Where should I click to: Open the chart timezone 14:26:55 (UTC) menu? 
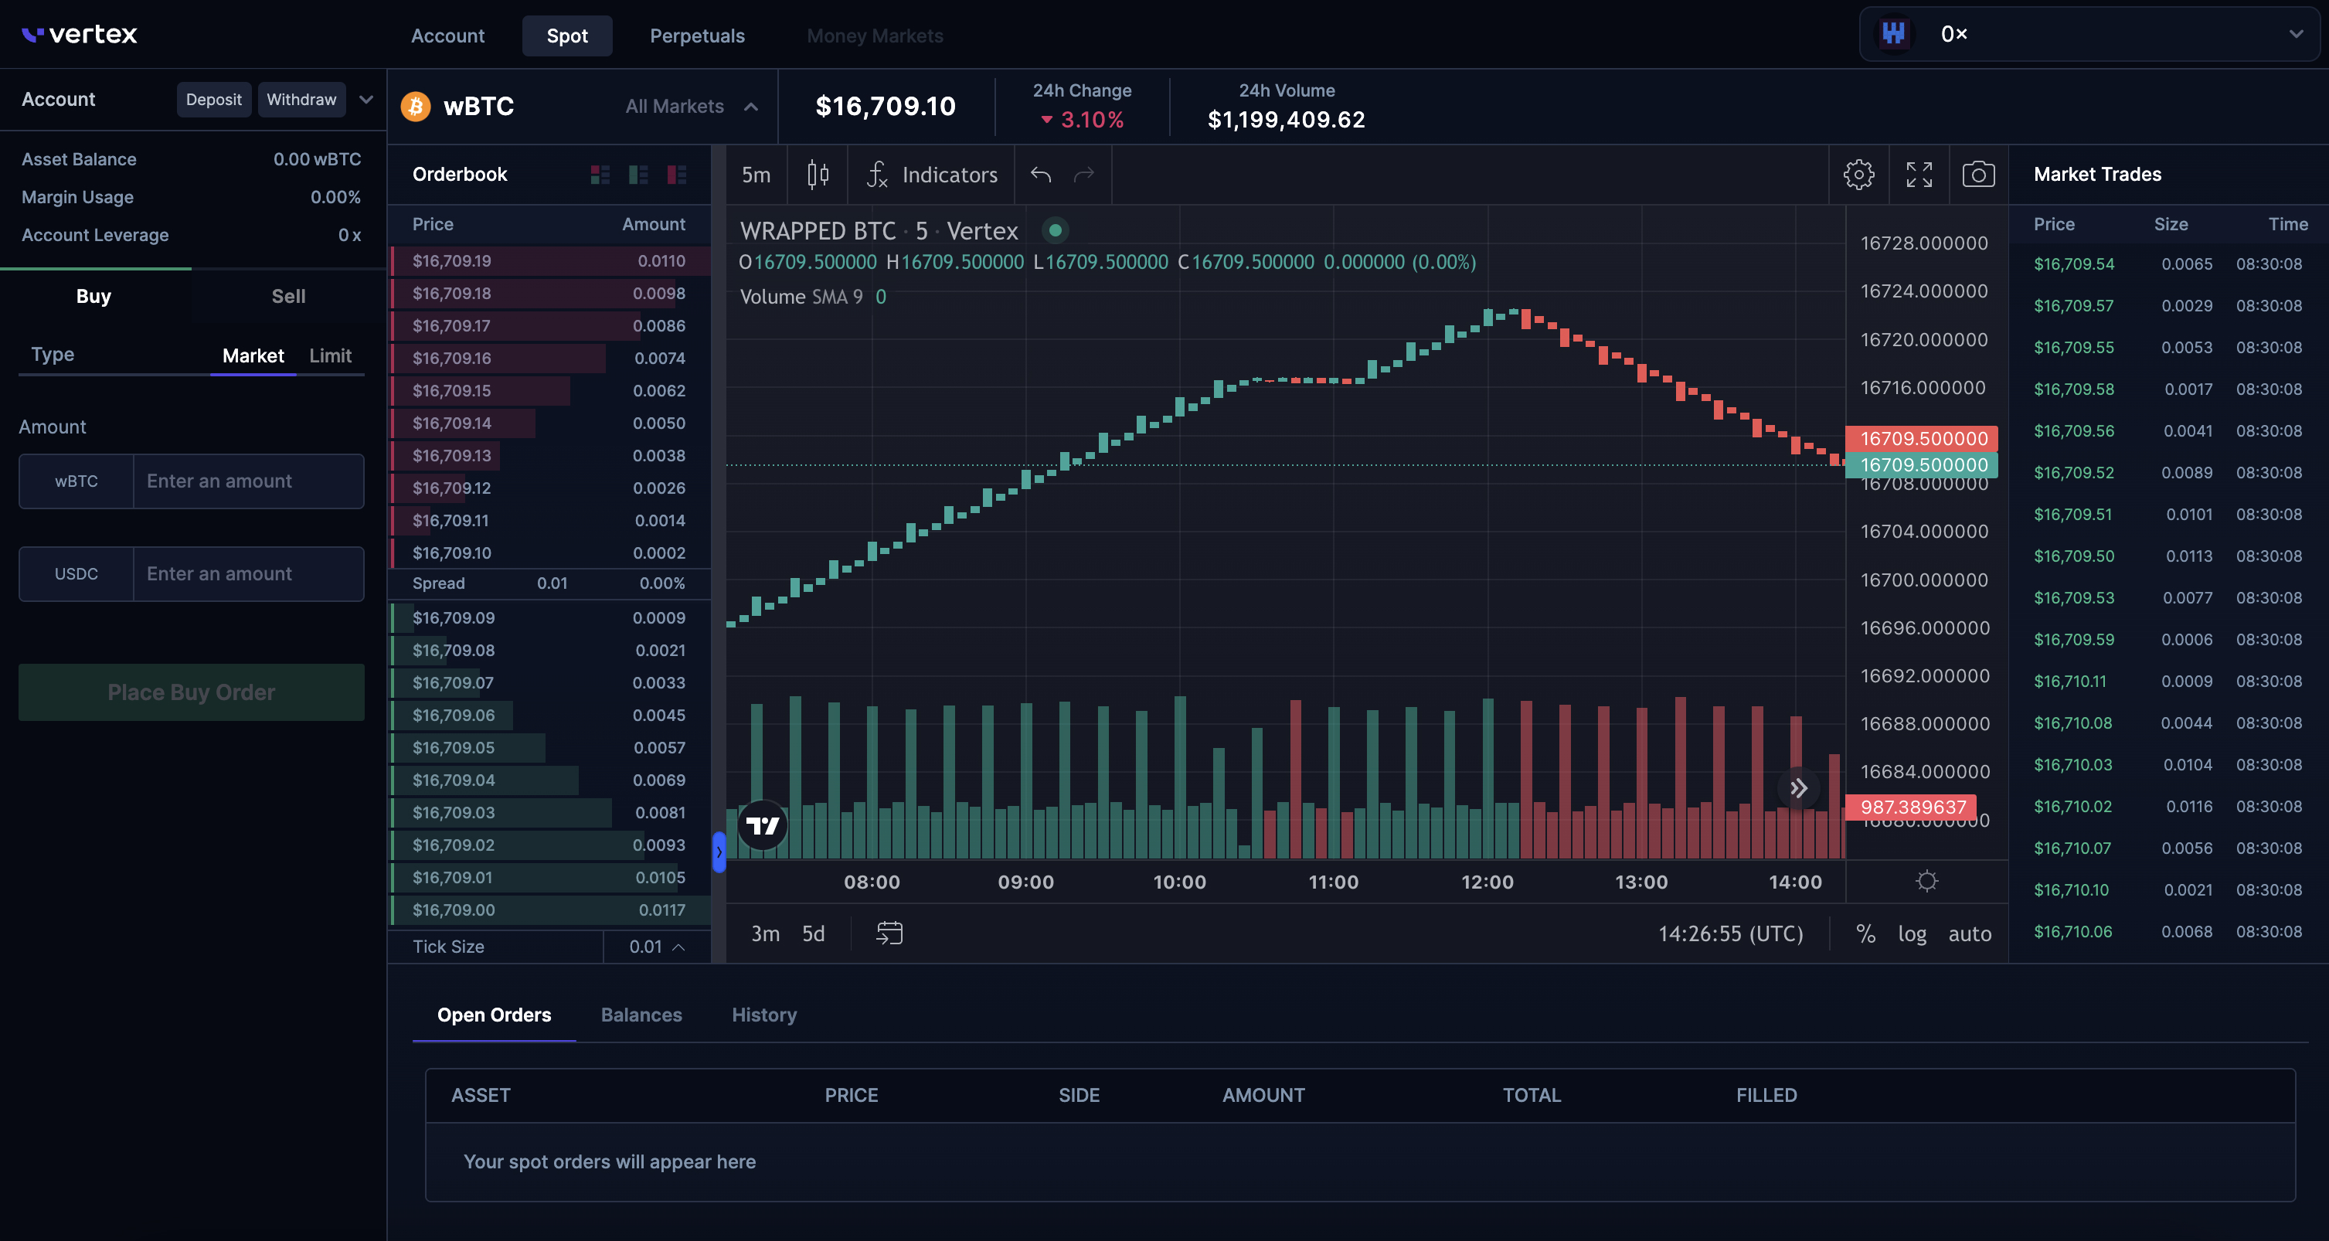(x=1730, y=933)
